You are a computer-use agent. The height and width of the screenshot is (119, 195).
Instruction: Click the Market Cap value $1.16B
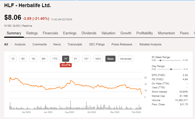tap(184, 96)
